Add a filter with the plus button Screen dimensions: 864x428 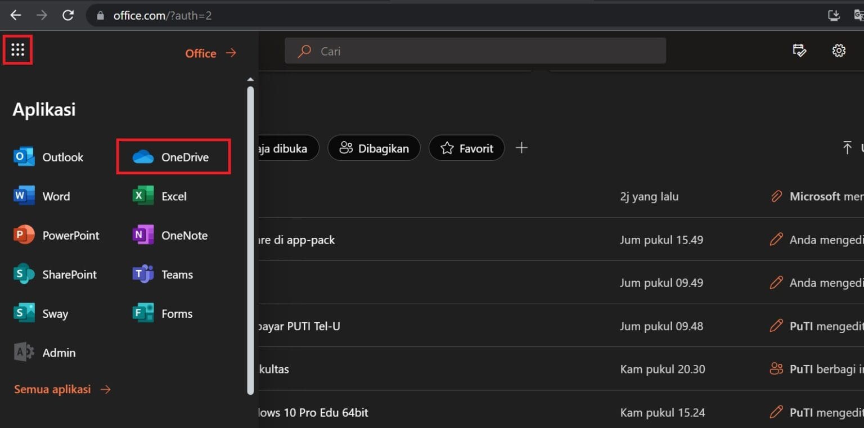click(521, 148)
